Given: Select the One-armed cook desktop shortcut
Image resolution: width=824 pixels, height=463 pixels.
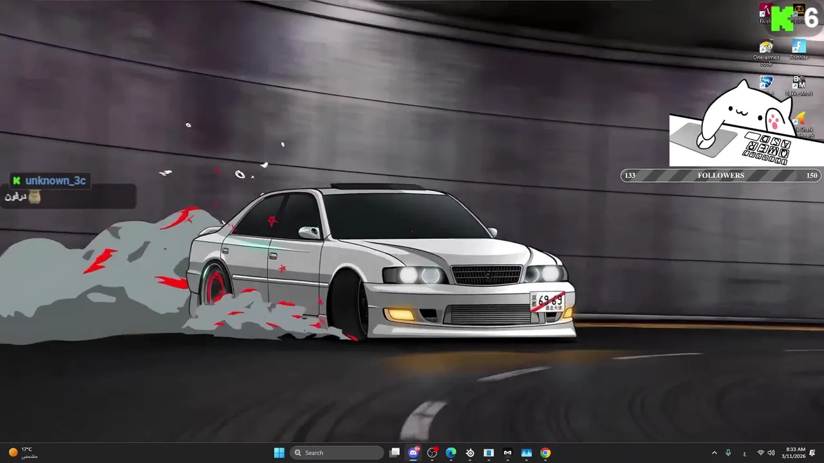Looking at the screenshot, I should click(x=766, y=53).
